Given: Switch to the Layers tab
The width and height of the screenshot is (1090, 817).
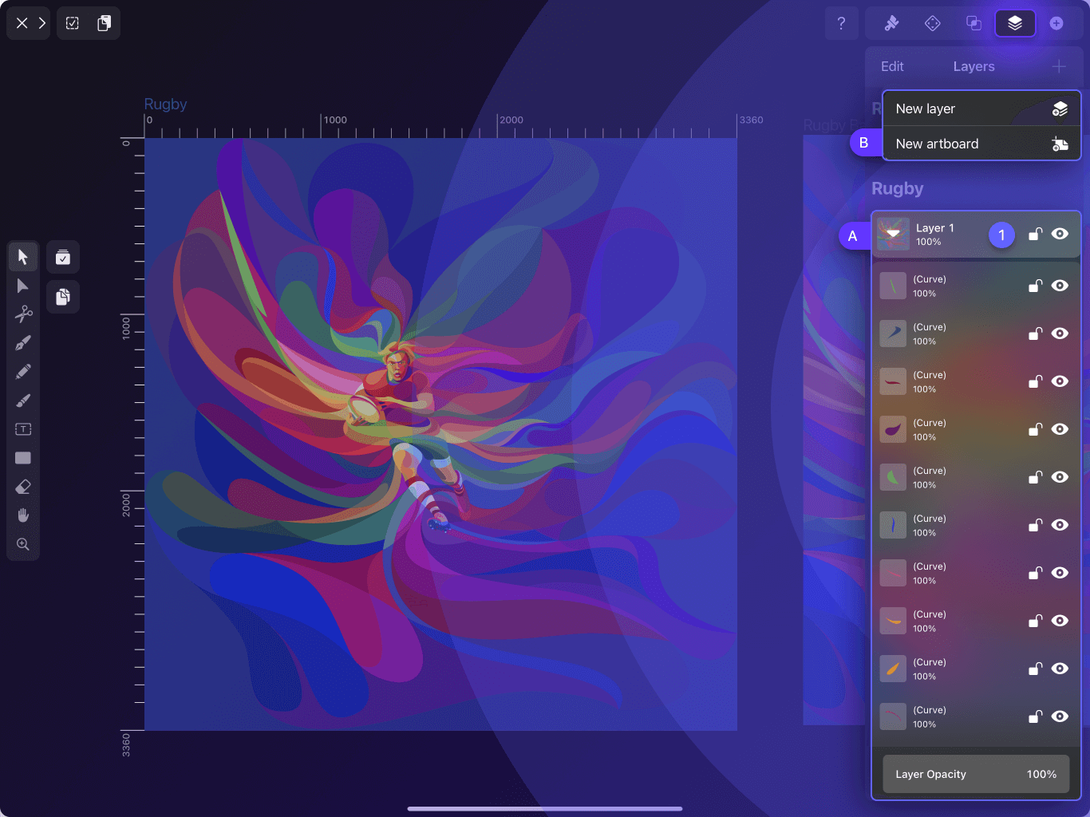Looking at the screenshot, I should (973, 66).
